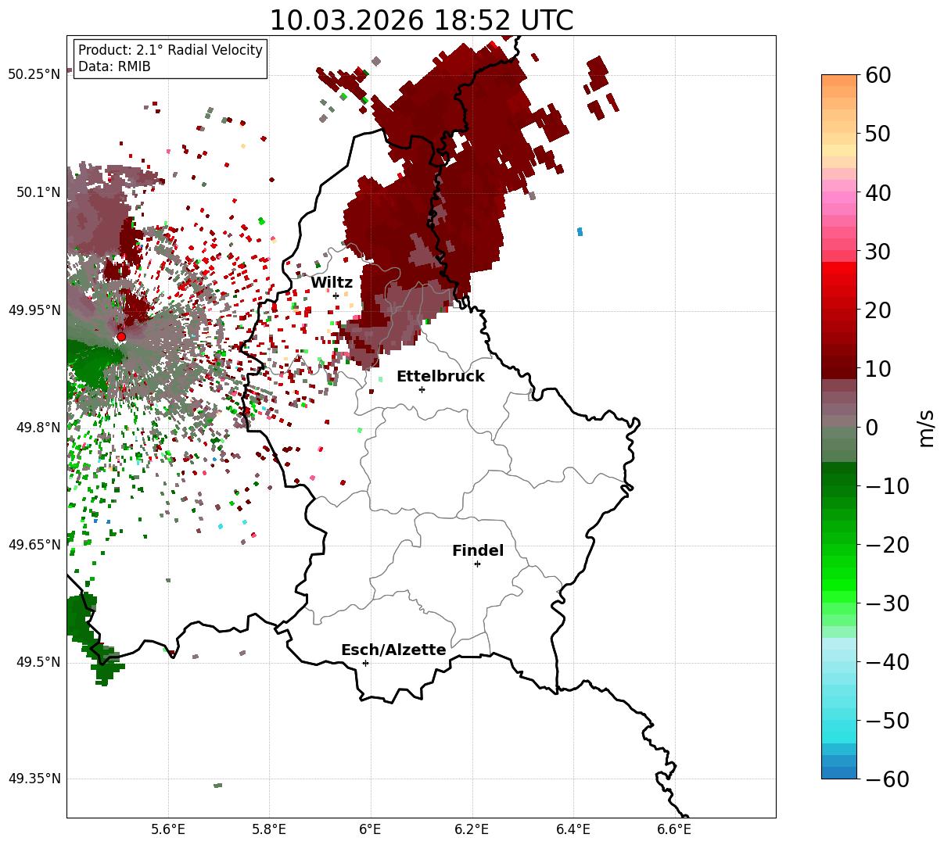
Task: Click the colorbar tick label −40
Action: click(x=886, y=662)
